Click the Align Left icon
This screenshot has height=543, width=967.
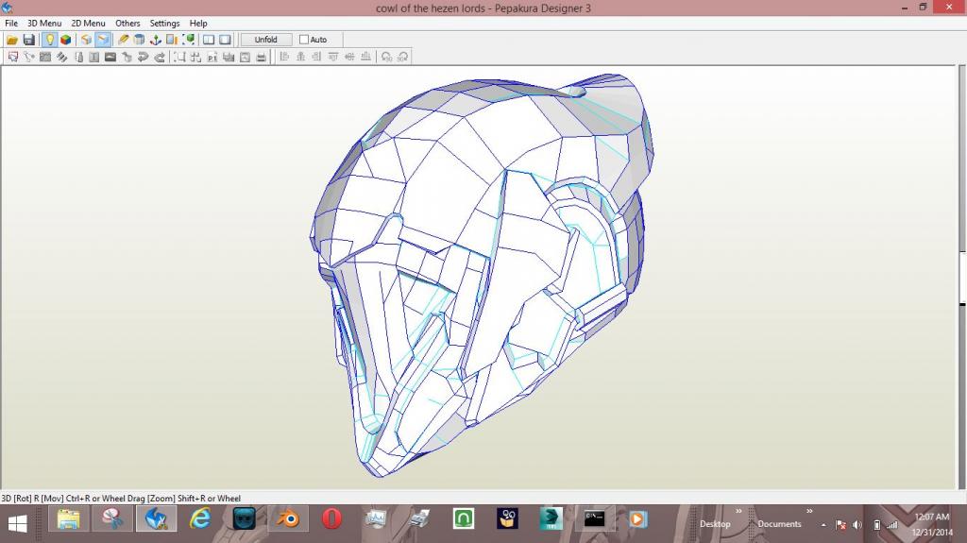(284, 57)
